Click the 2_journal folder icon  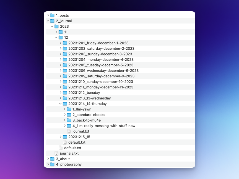[53, 21]
